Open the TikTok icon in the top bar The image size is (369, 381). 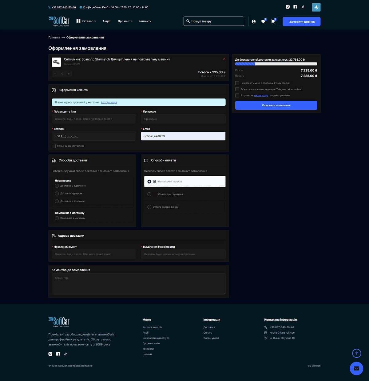click(x=303, y=7)
